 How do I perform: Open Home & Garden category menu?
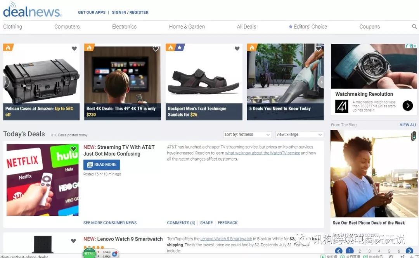(187, 27)
